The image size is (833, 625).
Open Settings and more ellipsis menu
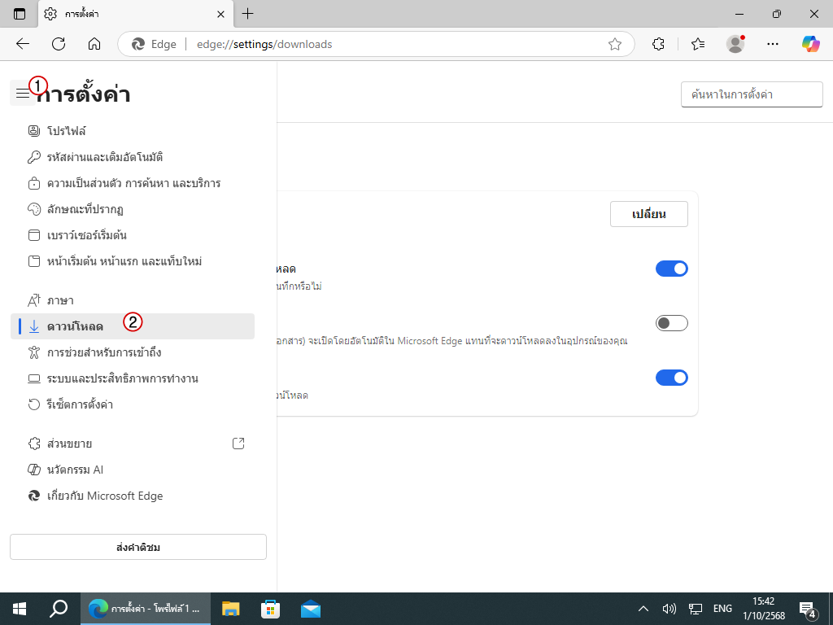pos(773,44)
